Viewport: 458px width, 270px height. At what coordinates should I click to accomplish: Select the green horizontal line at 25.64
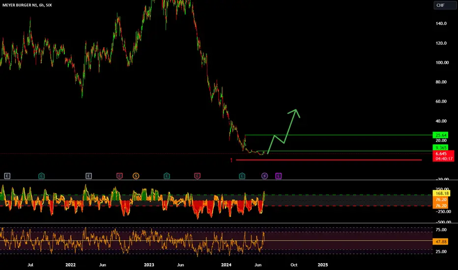339,135
